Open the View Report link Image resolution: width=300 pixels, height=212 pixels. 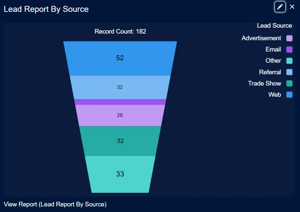click(55, 204)
